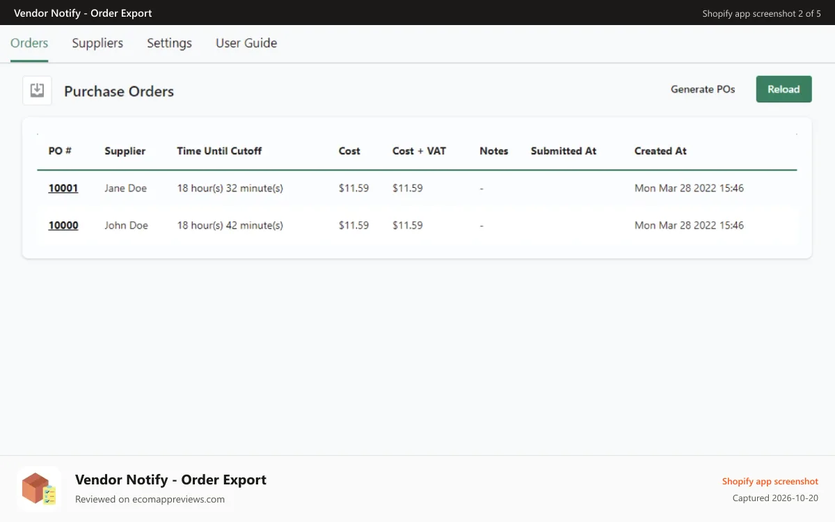The width and height of the screenshot is (835, 522).
Task: Click Created At date in PO 10001 row
Action: 689,188
